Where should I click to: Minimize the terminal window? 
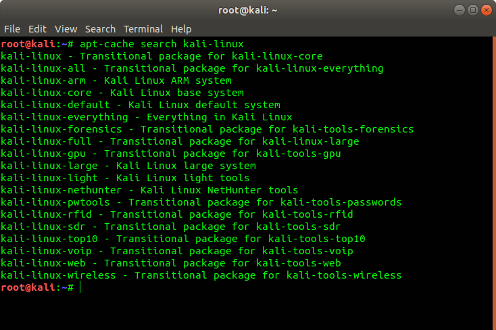tap(460, 10)
